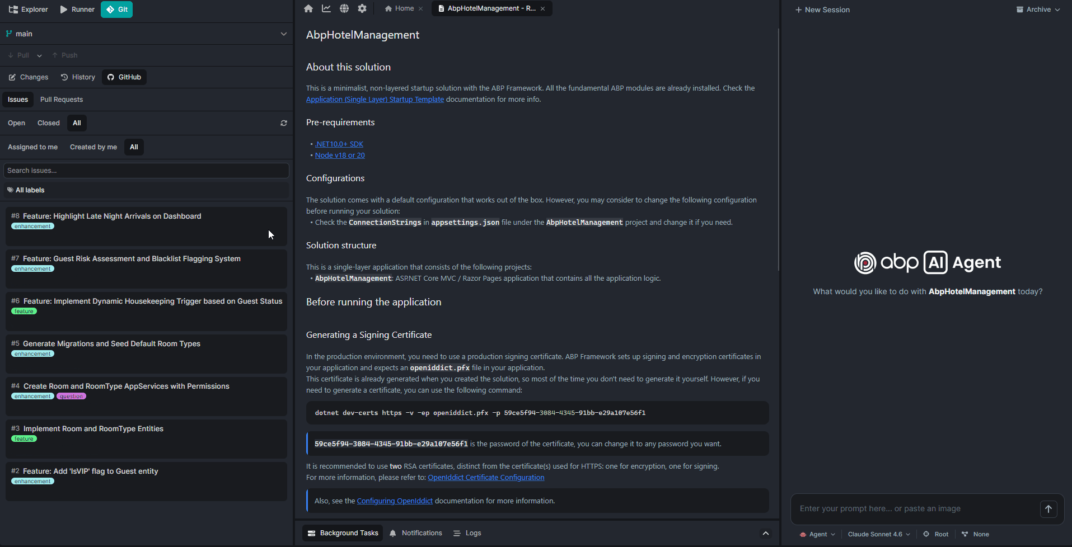Open the Node v18 or 20 link
The height and width of the screenshot is (547, 1072).
[340, 155]
